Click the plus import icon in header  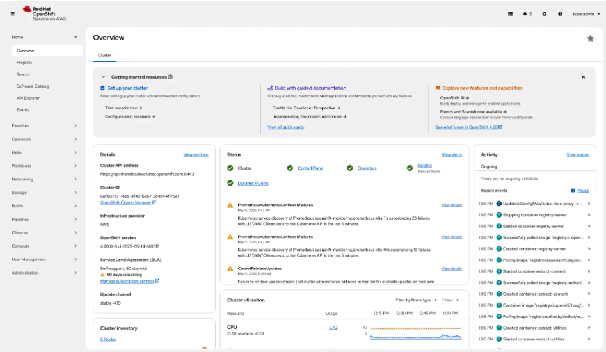click(x=545, y=13)
